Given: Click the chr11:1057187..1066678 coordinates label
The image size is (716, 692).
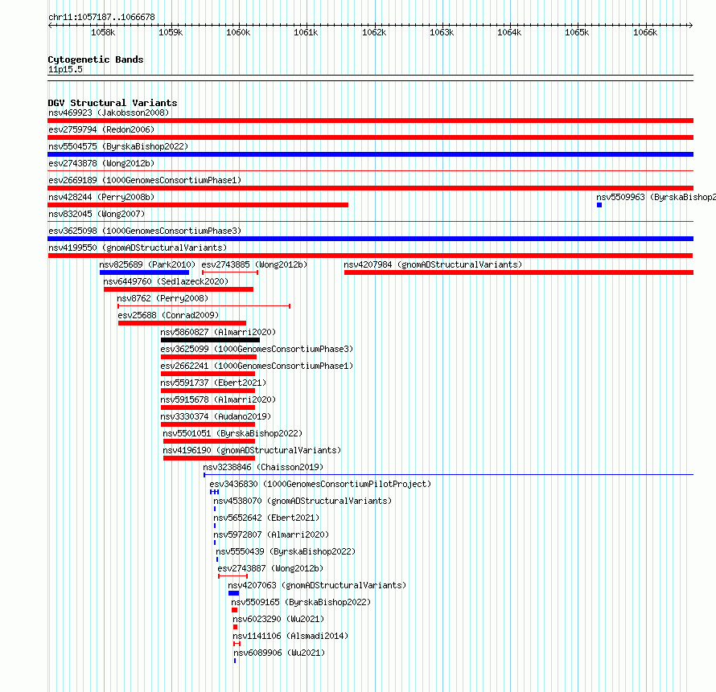Looking at the screenshot, I should tap(101, 17).
